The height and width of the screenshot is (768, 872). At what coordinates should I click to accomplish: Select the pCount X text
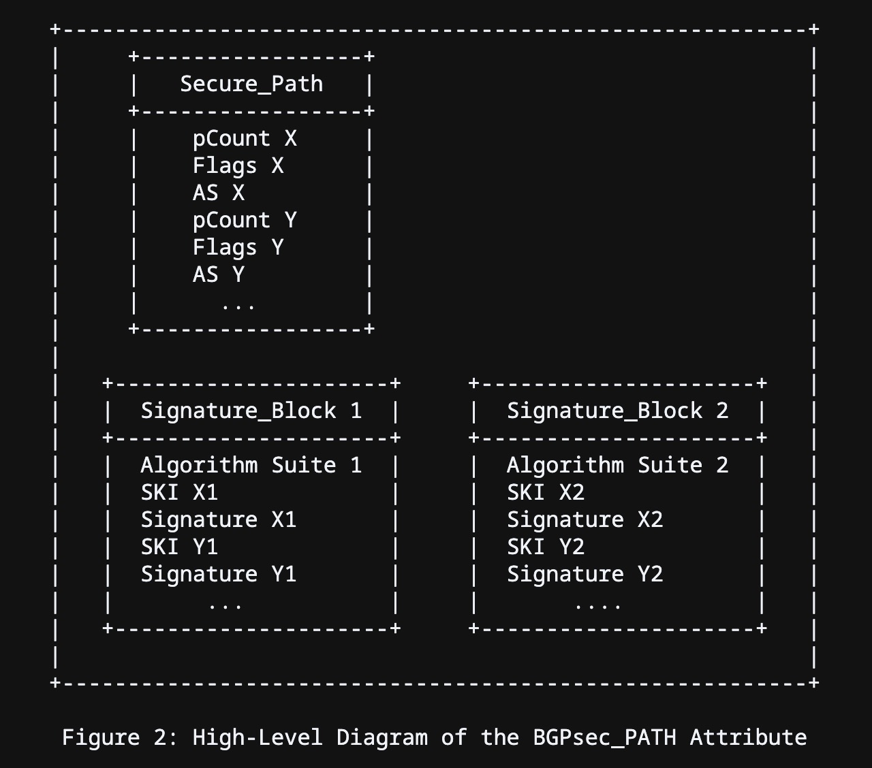[245, 139]
